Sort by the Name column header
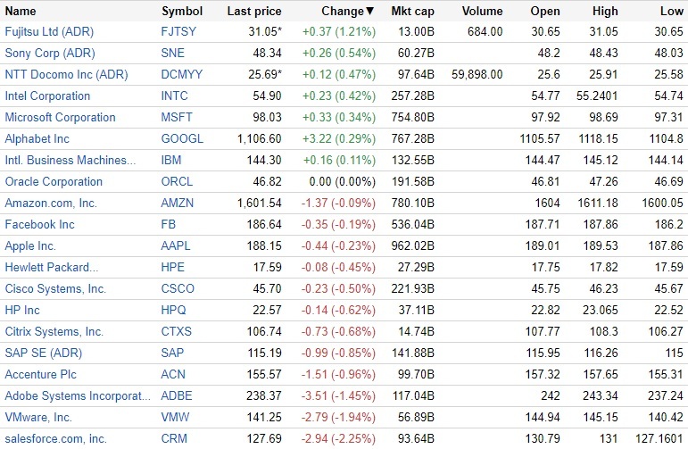Viewport: 688px width, 449px height. [21, 12]
